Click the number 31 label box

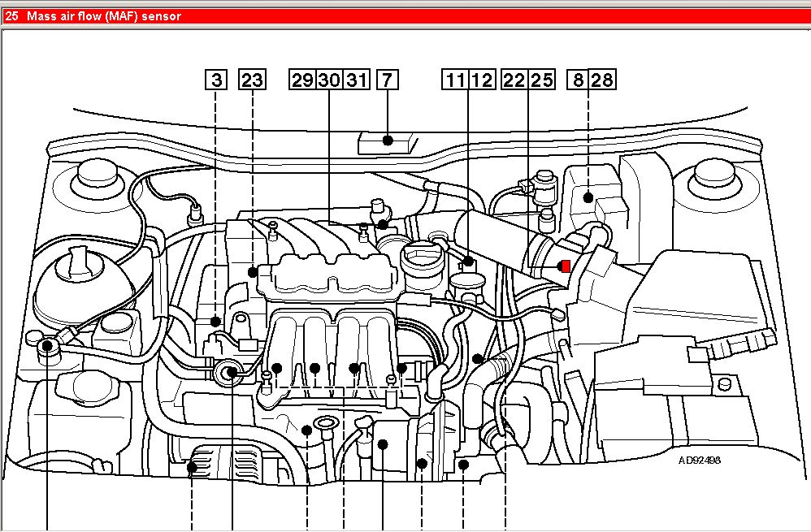[356, 80]
